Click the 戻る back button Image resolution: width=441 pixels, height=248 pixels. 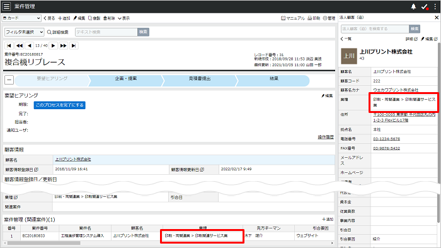(49, 18)
